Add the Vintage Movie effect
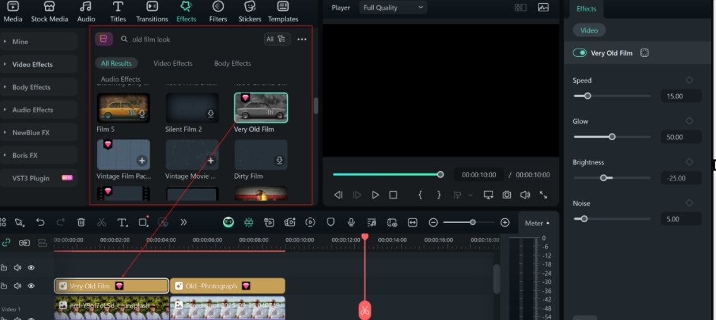The width and height of the screenshot is (716, 320). pyautogui.click(x=210, y=161)
